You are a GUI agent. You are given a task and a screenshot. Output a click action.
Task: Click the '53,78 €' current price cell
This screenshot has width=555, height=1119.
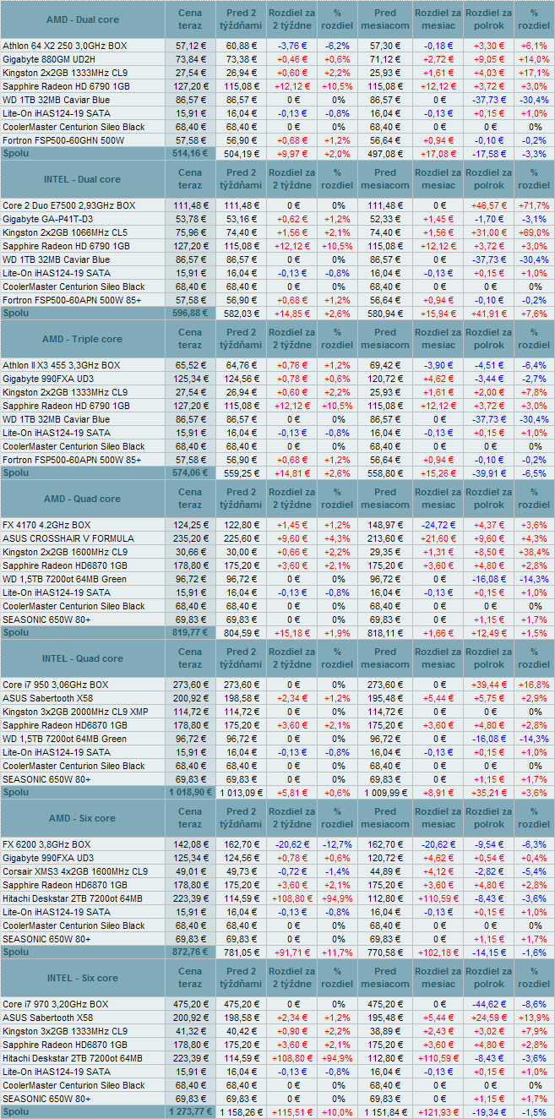tap(190, 219)
